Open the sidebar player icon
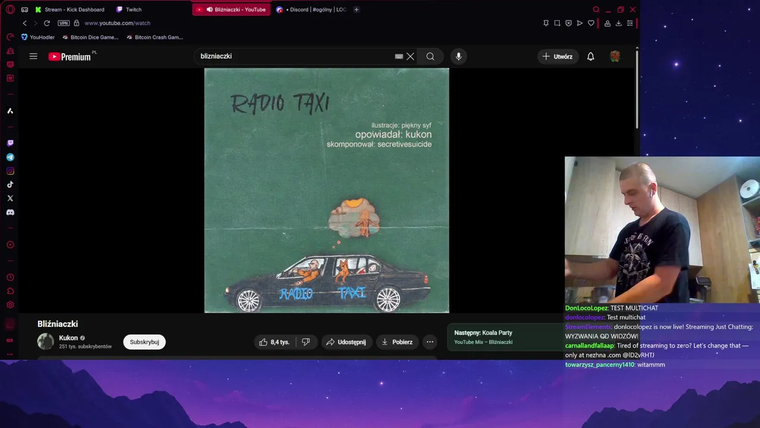 (x=10, y=245)
